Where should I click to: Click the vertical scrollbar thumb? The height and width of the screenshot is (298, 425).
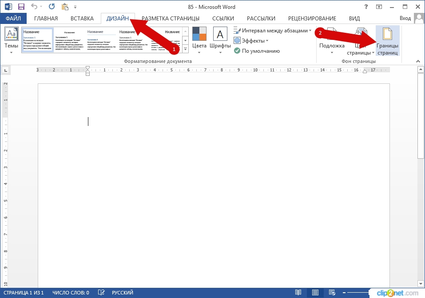click(x=421, y=116)
